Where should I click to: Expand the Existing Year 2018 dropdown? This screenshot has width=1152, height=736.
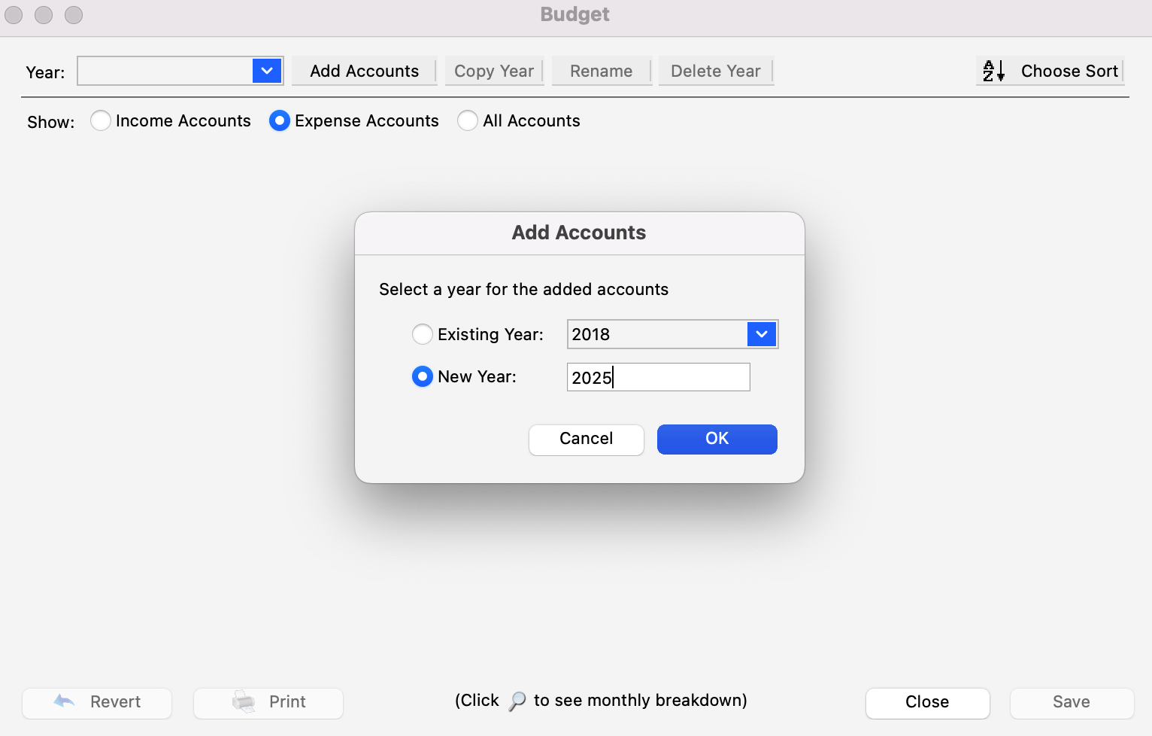click(762, 334)
